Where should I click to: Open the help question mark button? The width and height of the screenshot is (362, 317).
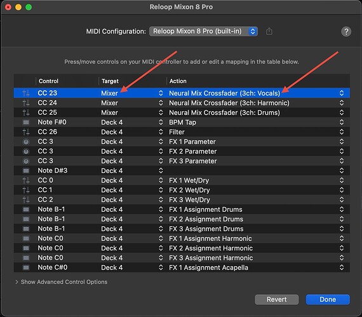(346, 31)
